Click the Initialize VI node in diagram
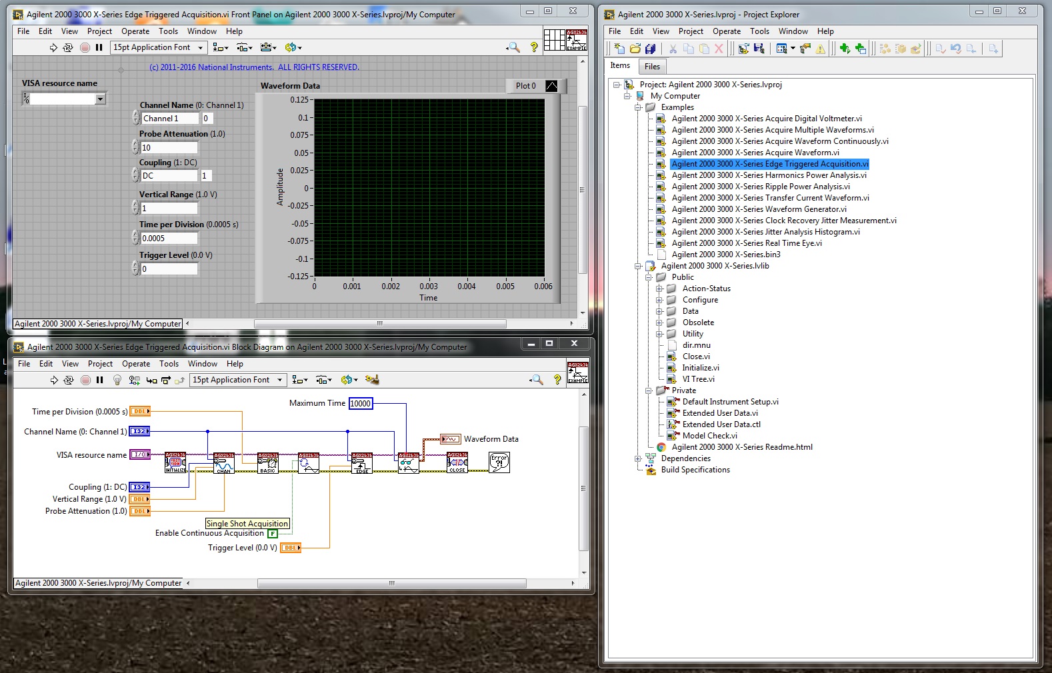Viewport: 1052px width, 673px height. coord(175,462)
